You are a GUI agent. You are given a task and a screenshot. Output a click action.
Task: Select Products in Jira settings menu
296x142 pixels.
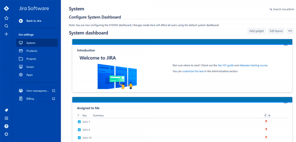pyautogui.click(x=37, y=51)
